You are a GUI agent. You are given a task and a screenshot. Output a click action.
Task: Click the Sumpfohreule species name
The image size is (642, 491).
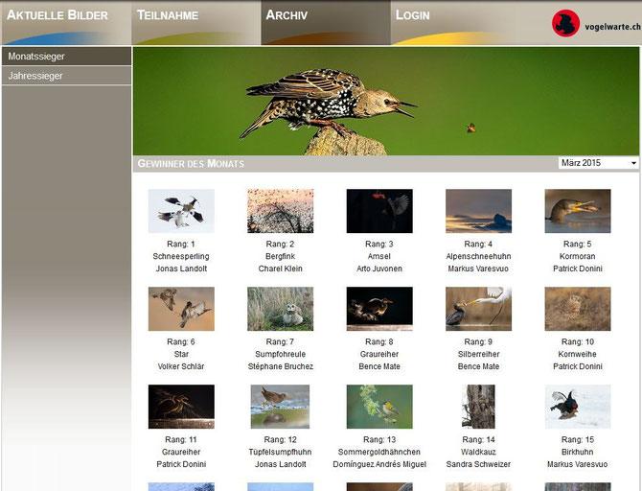pyautogui.click(x=281, y=354)
